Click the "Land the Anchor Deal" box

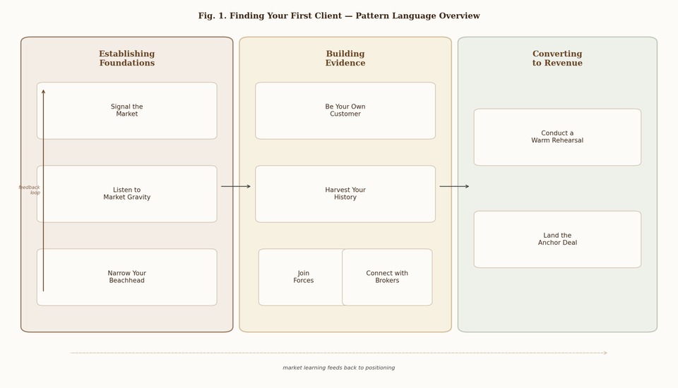coord(557,239)
